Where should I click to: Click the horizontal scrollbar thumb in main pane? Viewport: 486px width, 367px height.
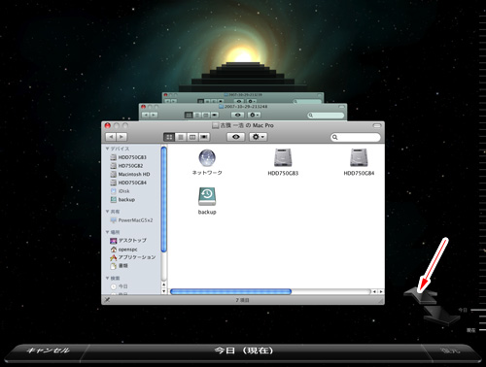230,291
